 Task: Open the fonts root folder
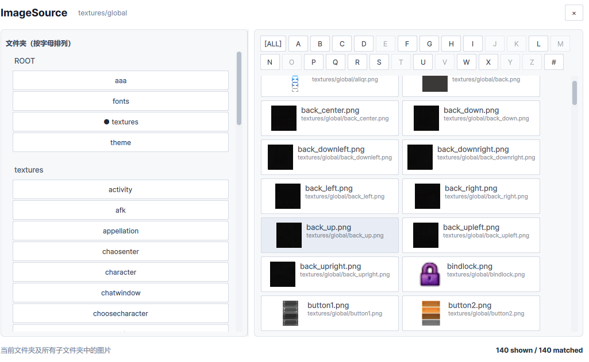121,102
